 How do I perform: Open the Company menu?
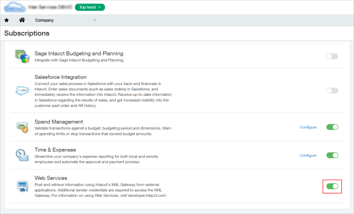[x=45, y=20]
